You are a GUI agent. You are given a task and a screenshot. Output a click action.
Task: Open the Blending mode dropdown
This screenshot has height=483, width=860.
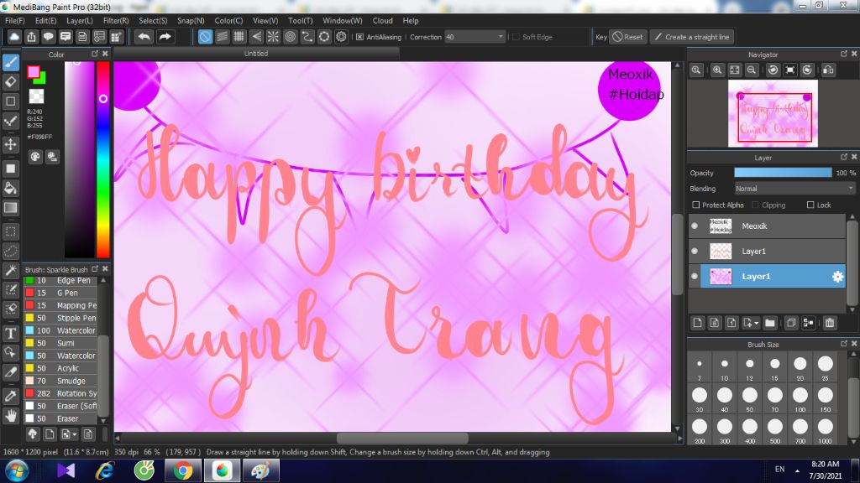click(x=794, y=189)
